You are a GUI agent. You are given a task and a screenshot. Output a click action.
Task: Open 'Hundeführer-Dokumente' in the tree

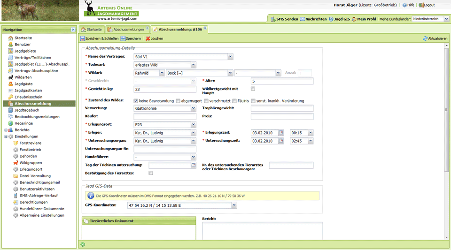pyautogui.click(x=42, y=209)
